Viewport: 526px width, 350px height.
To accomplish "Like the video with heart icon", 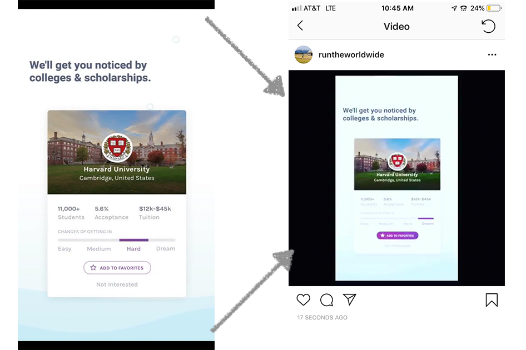I will (x=303, y=299).
